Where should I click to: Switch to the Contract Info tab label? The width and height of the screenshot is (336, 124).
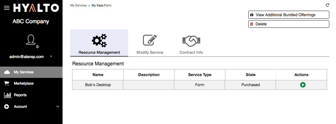191,52
